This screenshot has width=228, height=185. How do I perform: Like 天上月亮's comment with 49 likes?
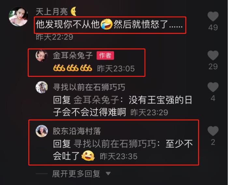213,16
